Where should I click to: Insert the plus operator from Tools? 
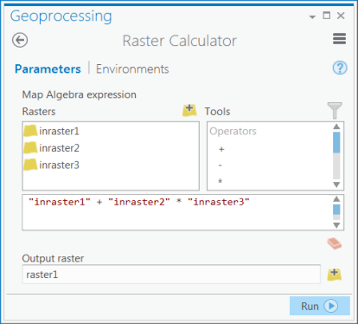coord(221,149)
